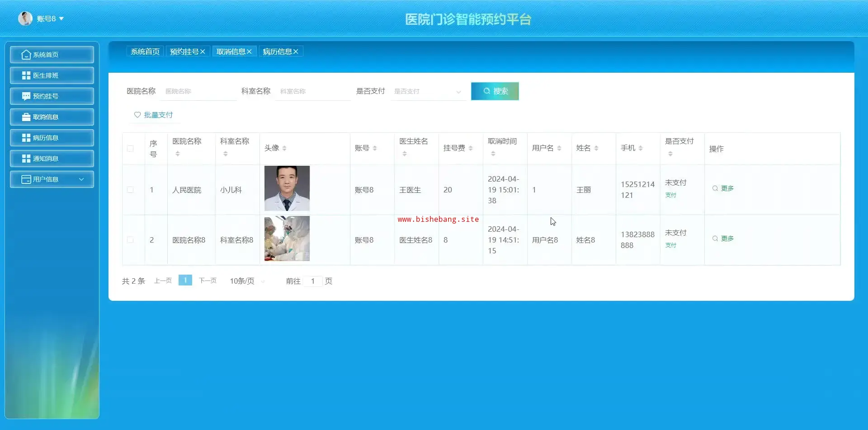
Task: Tick the checkbox for row 2 医院名称8
Action: tap(130, 240)
